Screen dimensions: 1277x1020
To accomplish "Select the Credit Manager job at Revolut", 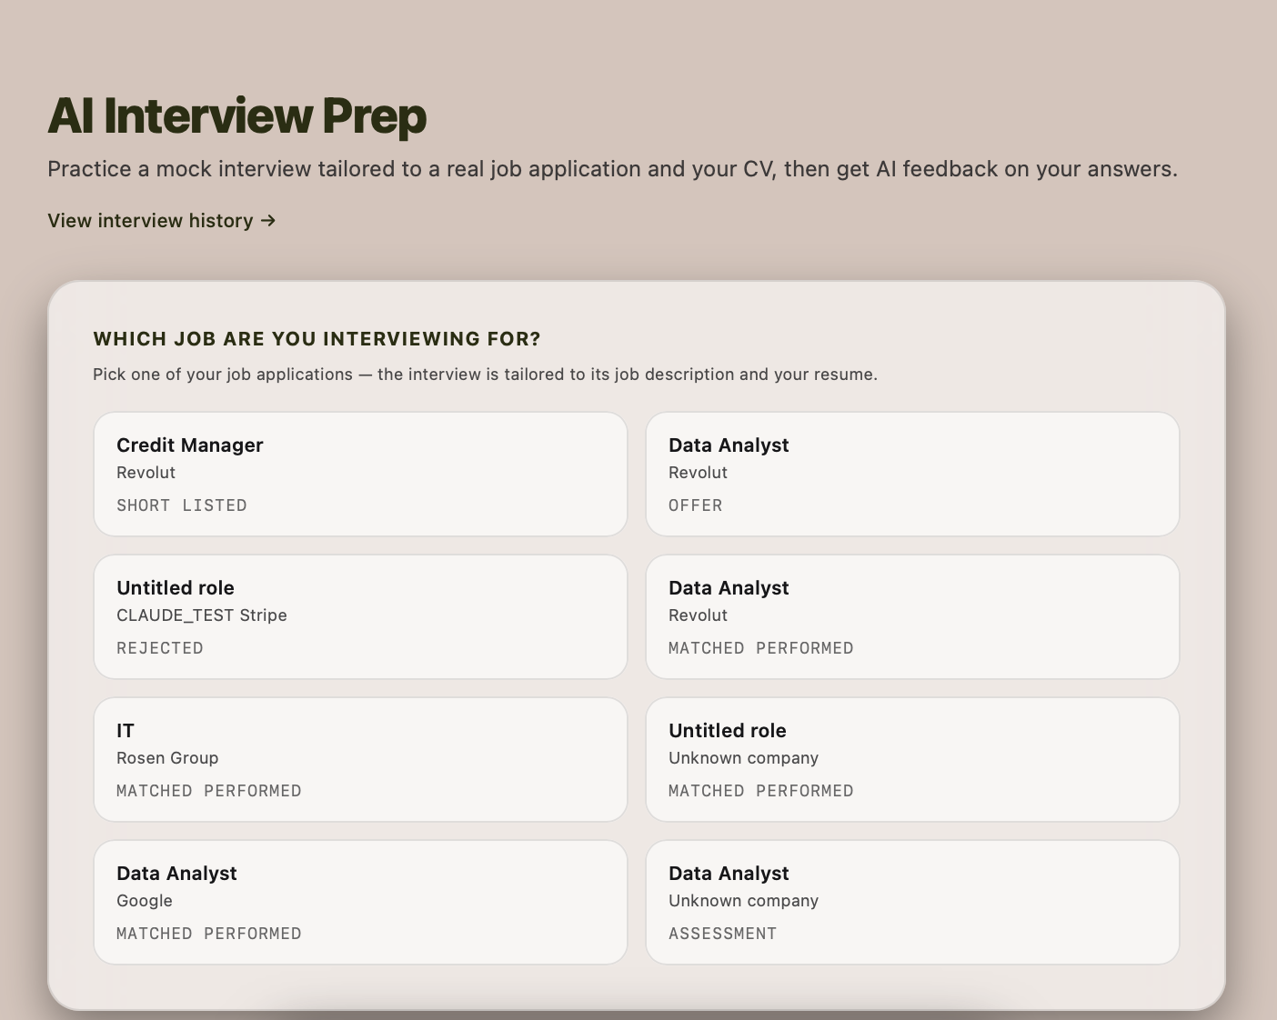I will (360, 475).
